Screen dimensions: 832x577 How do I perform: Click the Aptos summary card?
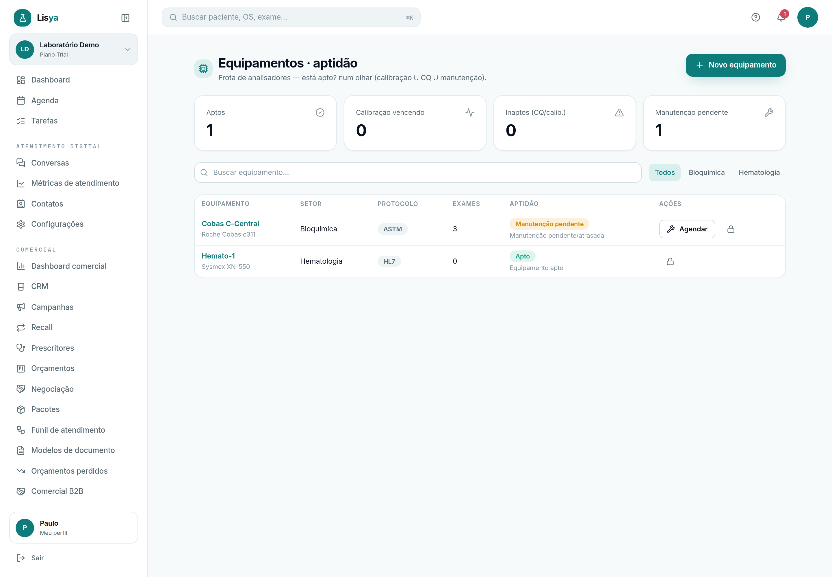click(265, 123)
